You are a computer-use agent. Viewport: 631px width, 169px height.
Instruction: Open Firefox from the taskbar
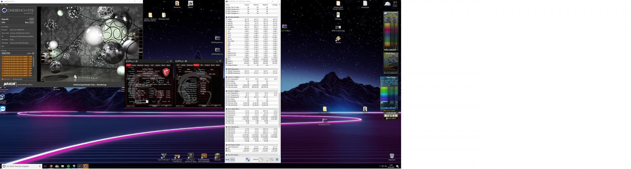click(51, 166)
